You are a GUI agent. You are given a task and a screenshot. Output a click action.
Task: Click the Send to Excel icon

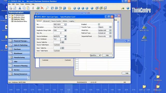point(101,8)
